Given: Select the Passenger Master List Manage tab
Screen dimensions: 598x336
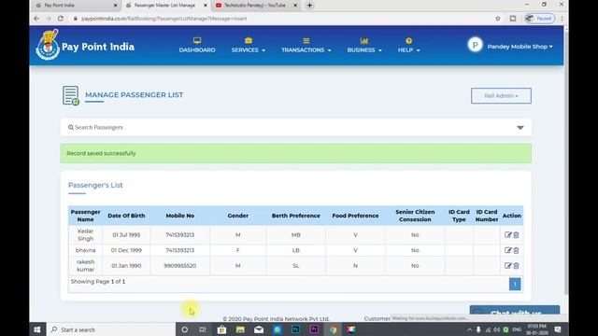Looking at the screenshot, I should tap(164, 6).
